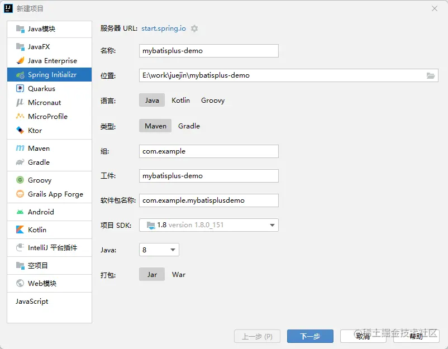Image resolution: width=448 pixels, height=349 pixels.
Task: Select Quarkus generator
Action: point(49,89)
